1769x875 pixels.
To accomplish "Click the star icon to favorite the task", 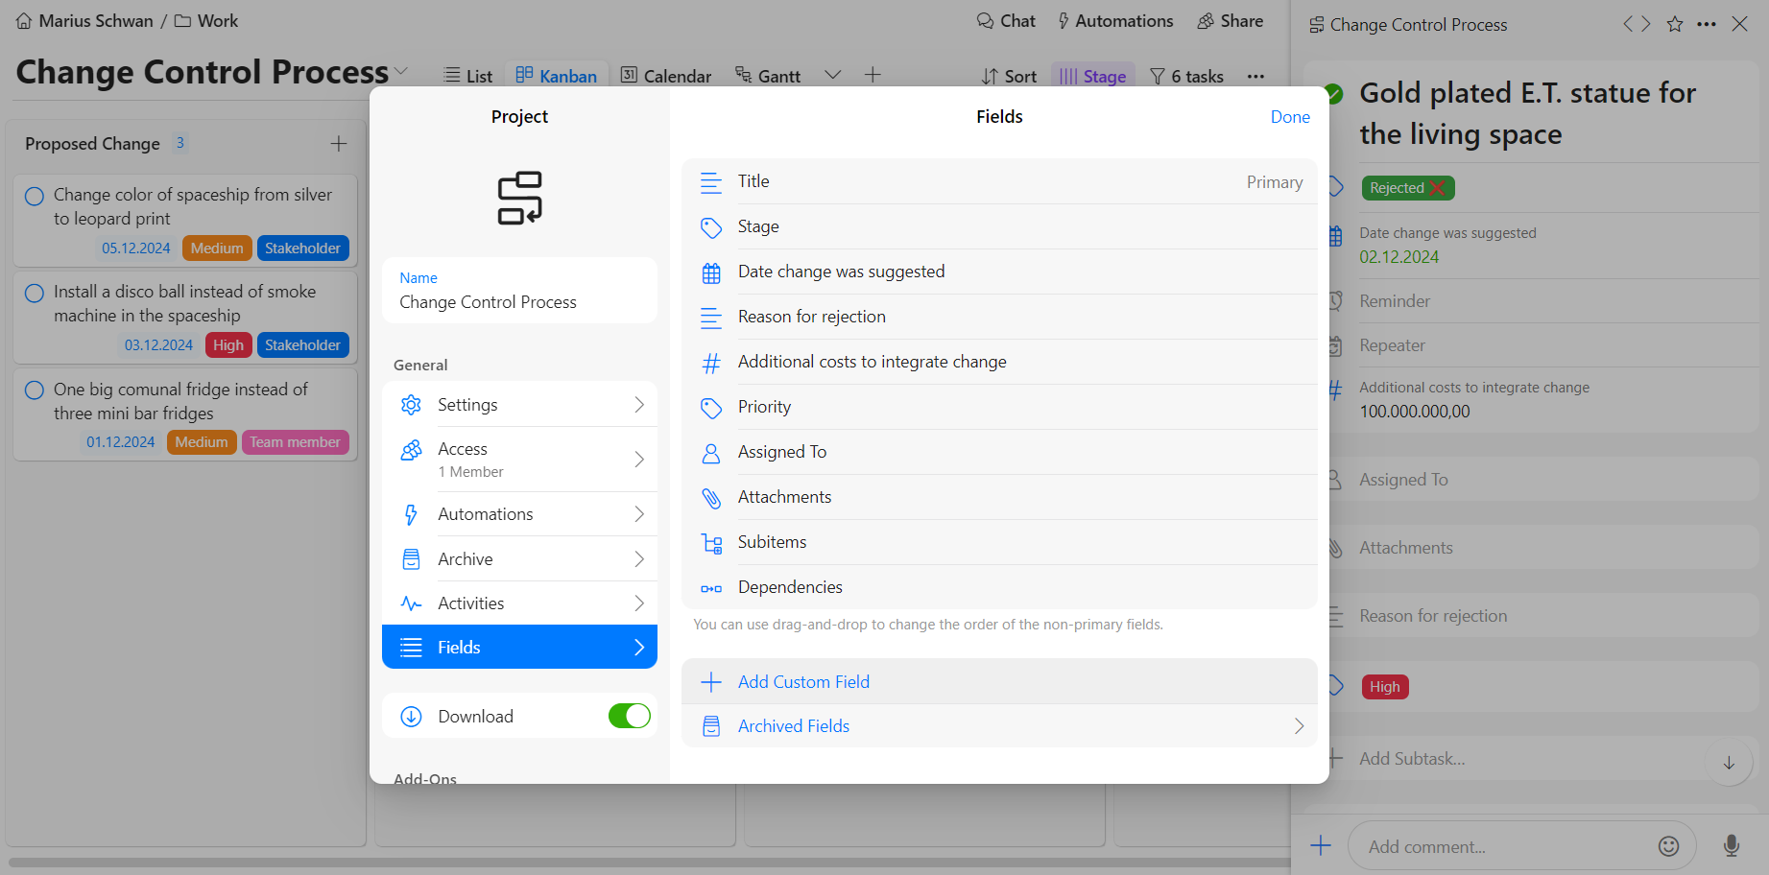I will tap(1675, 25).
